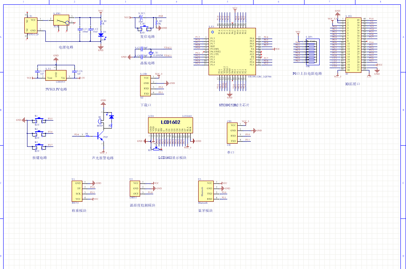Click the LDO3V3 voltage regulator component

(56, 75)
